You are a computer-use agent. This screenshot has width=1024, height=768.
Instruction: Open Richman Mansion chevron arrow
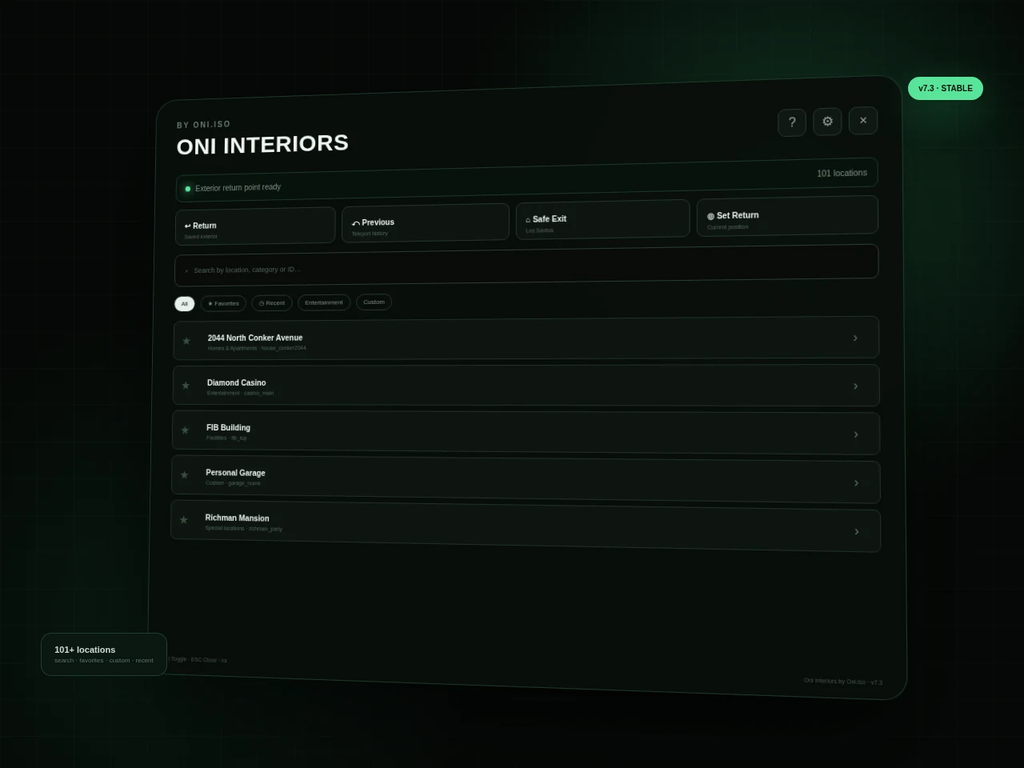point(857,532)
